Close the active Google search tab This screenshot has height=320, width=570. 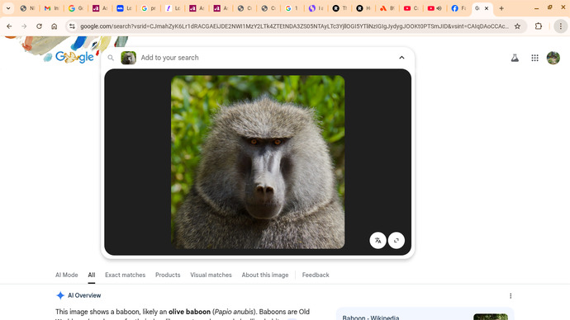coord(487,8)
